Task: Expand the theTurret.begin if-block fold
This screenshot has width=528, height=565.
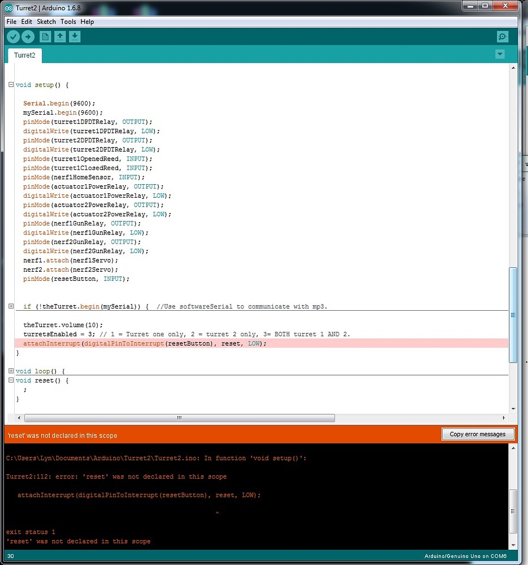Action: coord(11,306)
